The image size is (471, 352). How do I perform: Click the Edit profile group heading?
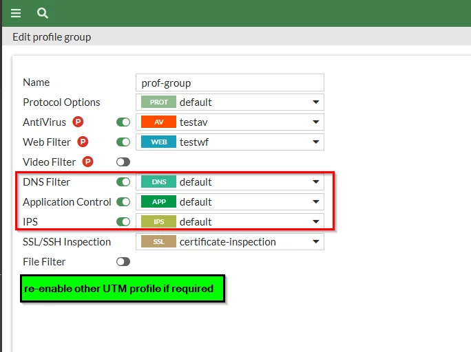coord(52,37)
